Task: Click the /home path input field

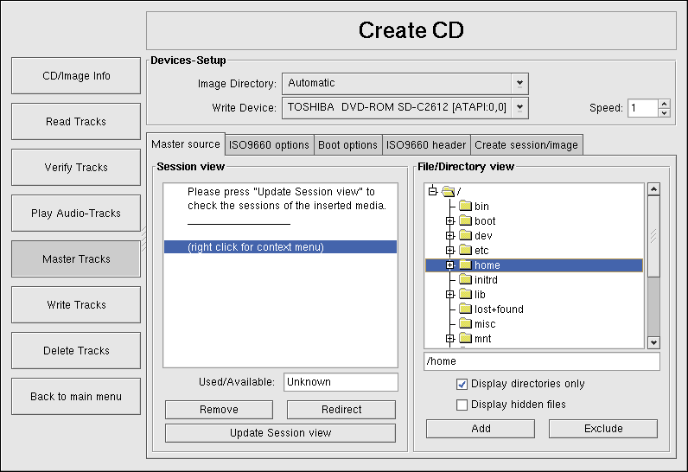Action: [x=541, y=361]
